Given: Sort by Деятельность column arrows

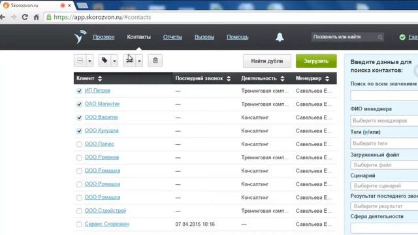Looking at the screenshot, I should (282, 78).
